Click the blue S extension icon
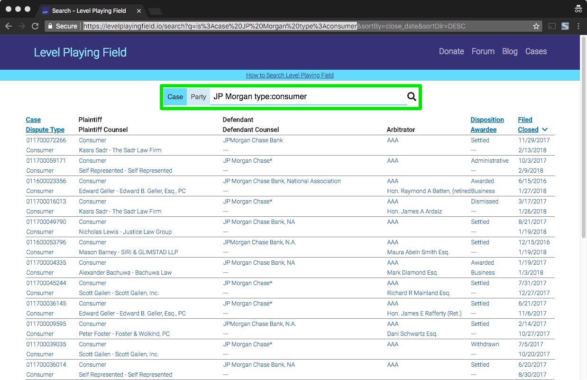This screenshot has height=380, width=587. 565,27
